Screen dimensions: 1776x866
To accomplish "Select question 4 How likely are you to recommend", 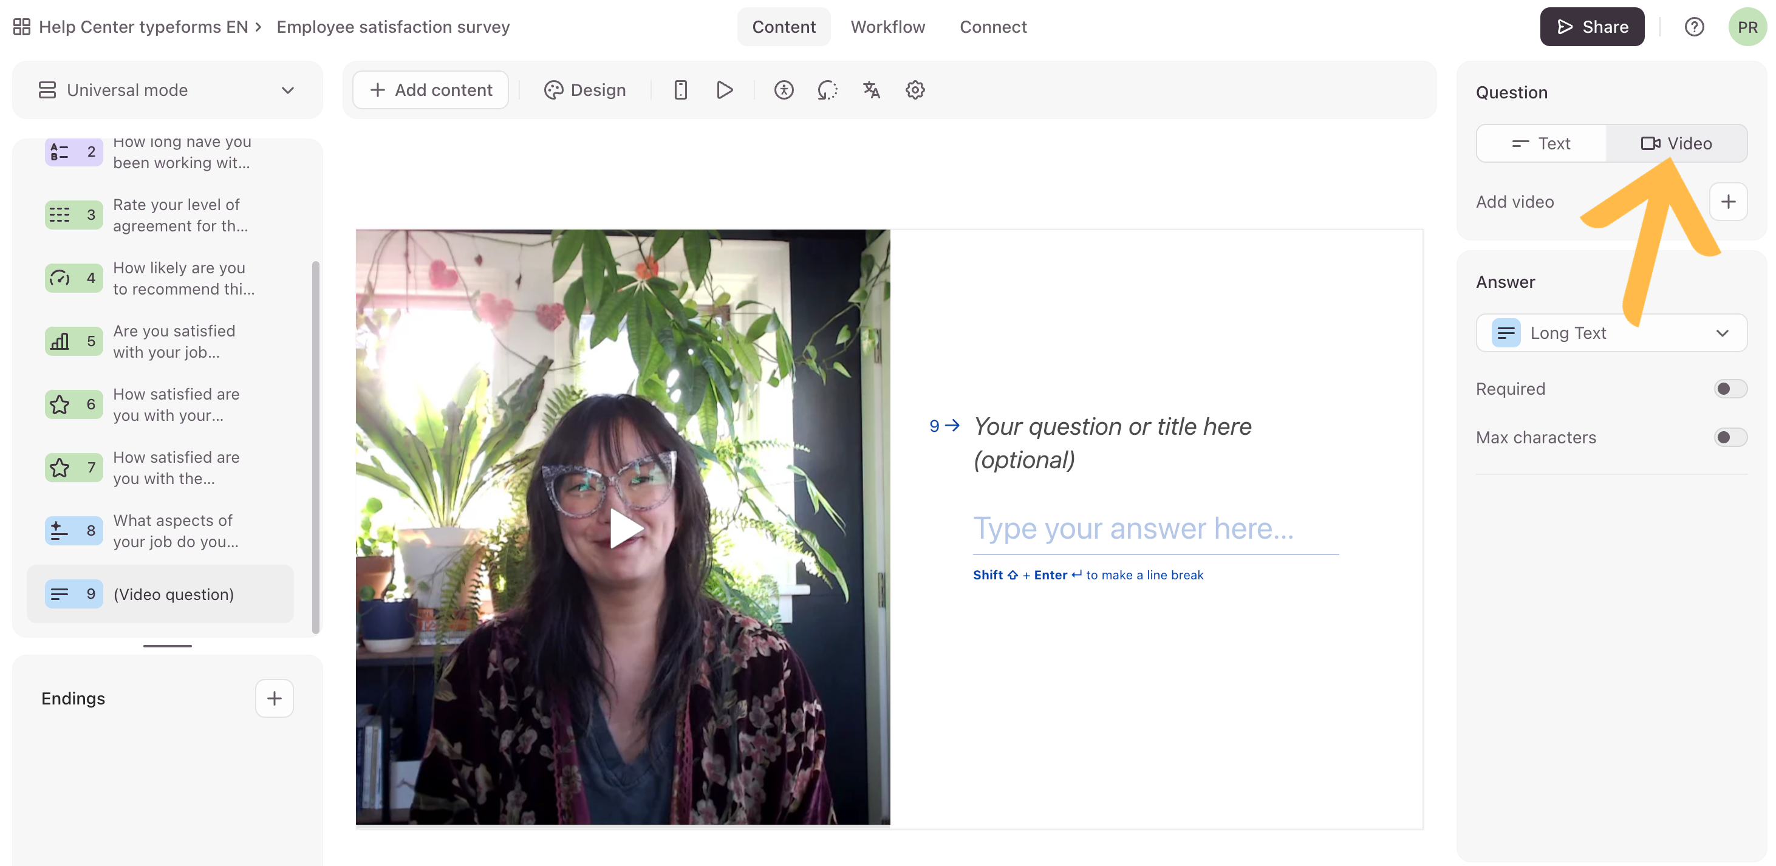I will [160, 279].
